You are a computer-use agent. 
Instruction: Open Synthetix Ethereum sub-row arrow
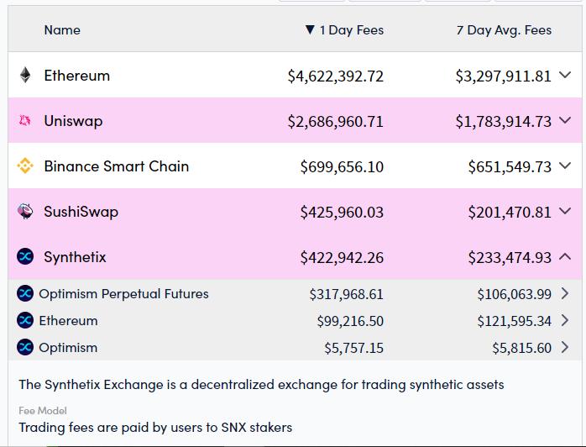pos(565,321)
